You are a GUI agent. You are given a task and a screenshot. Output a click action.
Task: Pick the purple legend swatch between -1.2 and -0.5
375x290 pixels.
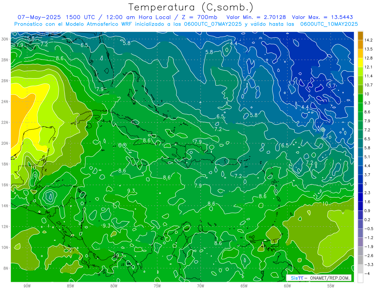(x=360, y=233)
